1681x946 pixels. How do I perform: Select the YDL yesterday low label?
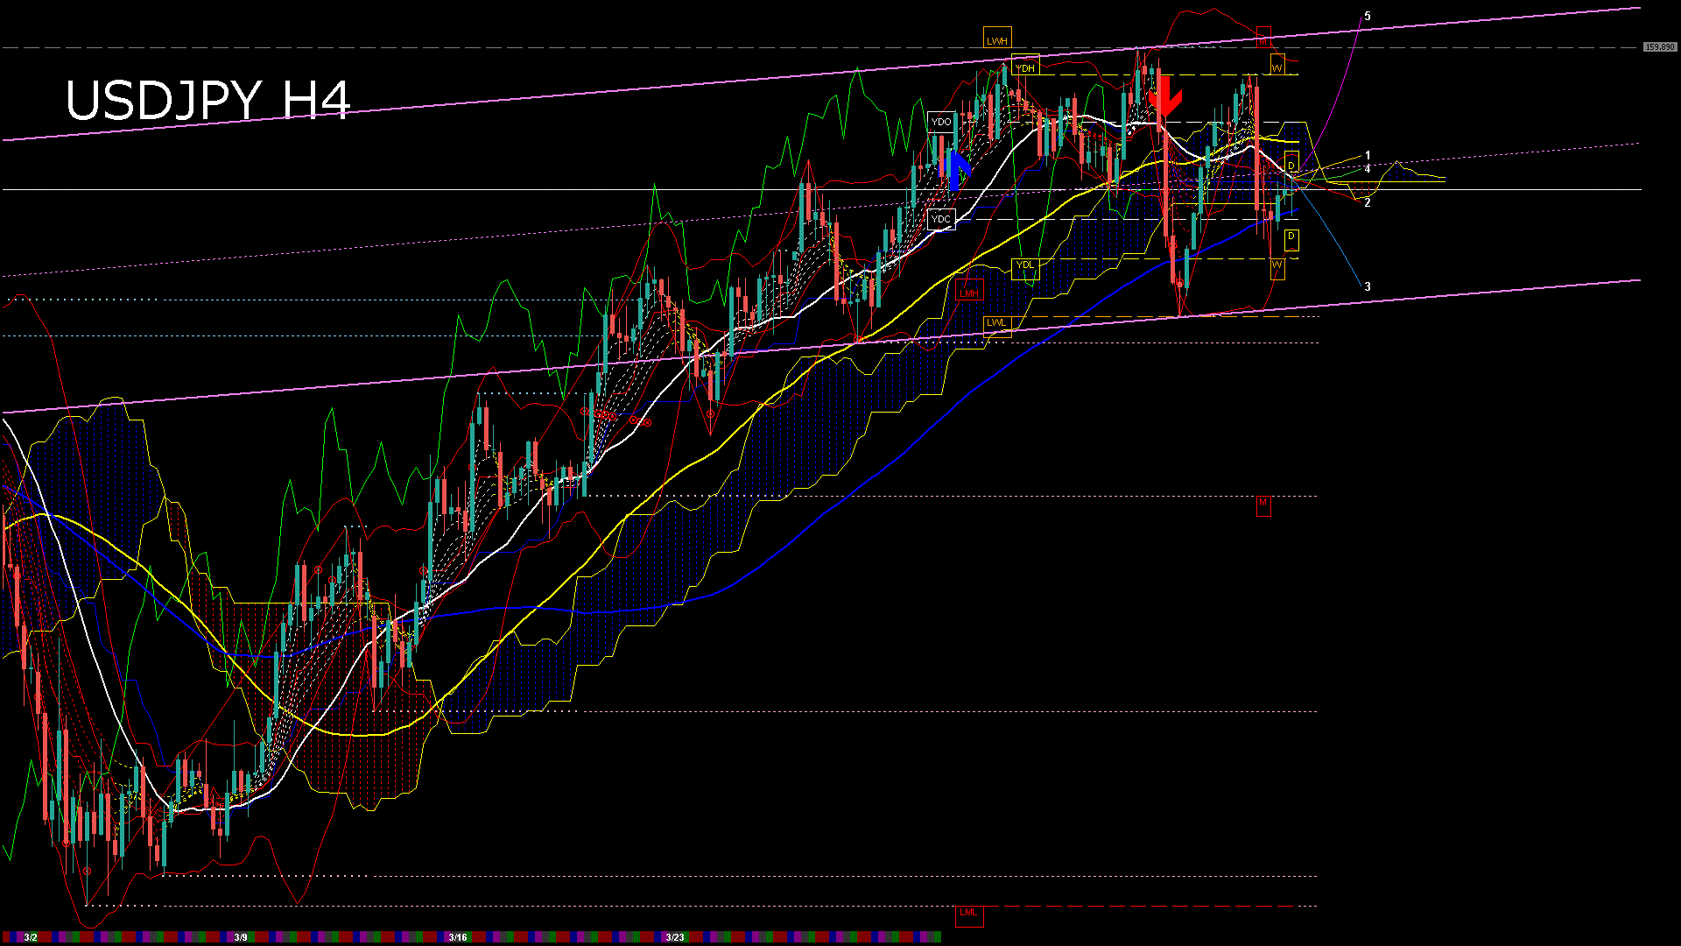point(1024,265)
